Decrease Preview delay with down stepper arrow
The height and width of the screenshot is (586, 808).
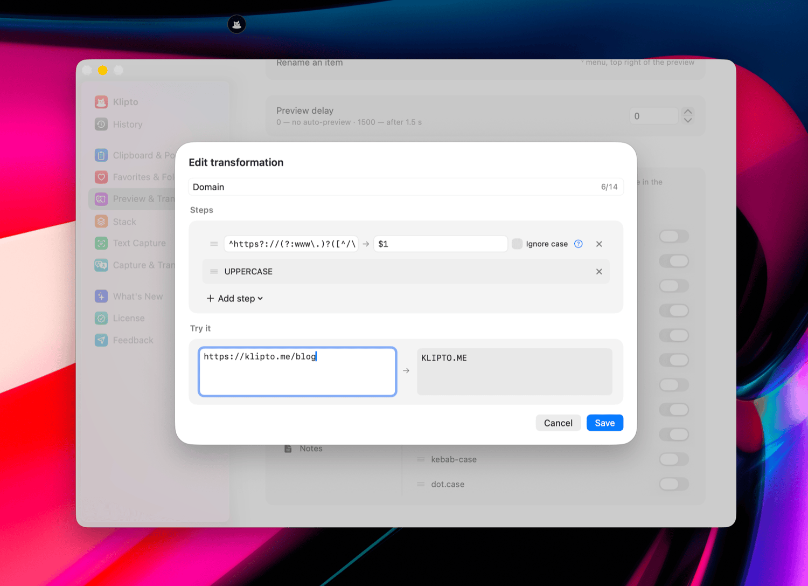coord(688,120)
